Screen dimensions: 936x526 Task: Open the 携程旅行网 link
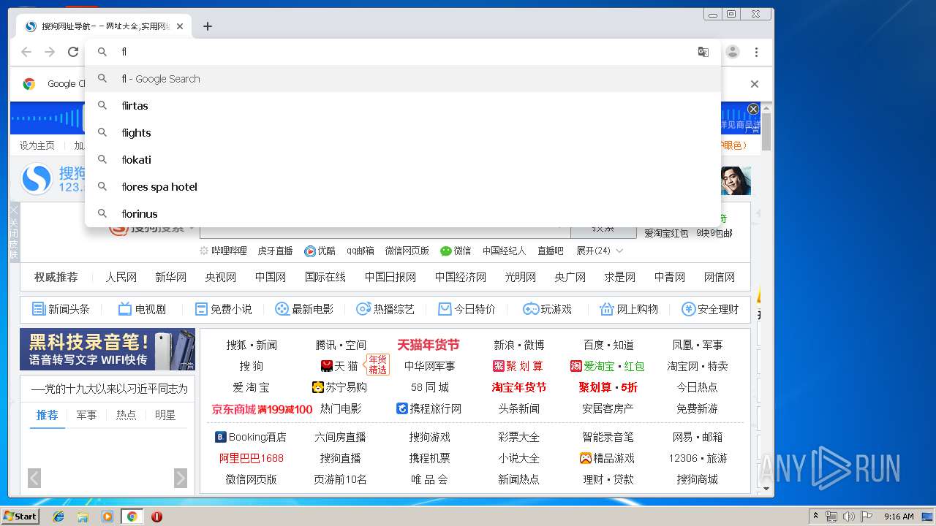coord(429,408)
